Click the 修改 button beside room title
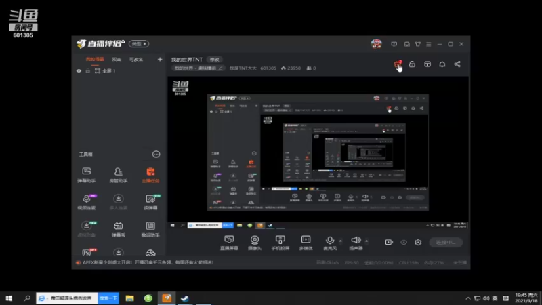Viewport: 542px width, 305px height. tap(215, 60)
